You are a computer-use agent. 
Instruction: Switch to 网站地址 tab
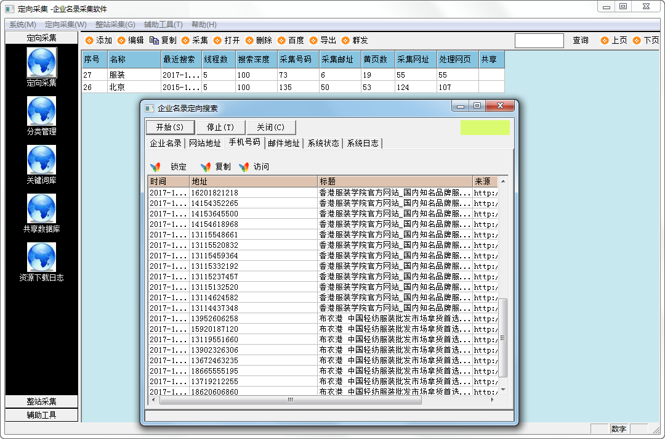(205, 143)
